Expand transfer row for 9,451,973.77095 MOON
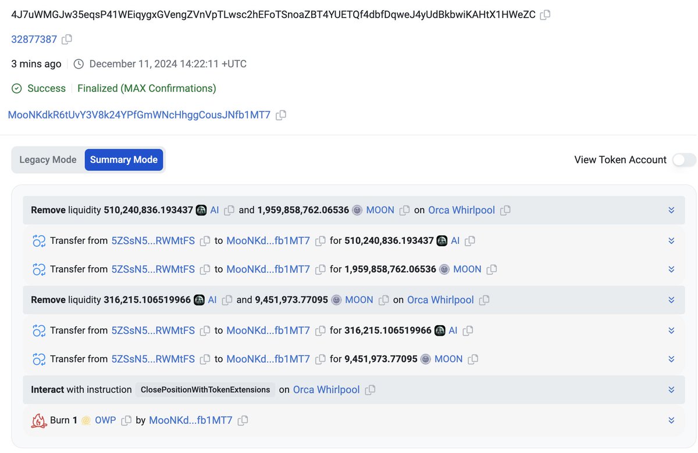Viewport: 698px width, 453px height. point(671,359)
